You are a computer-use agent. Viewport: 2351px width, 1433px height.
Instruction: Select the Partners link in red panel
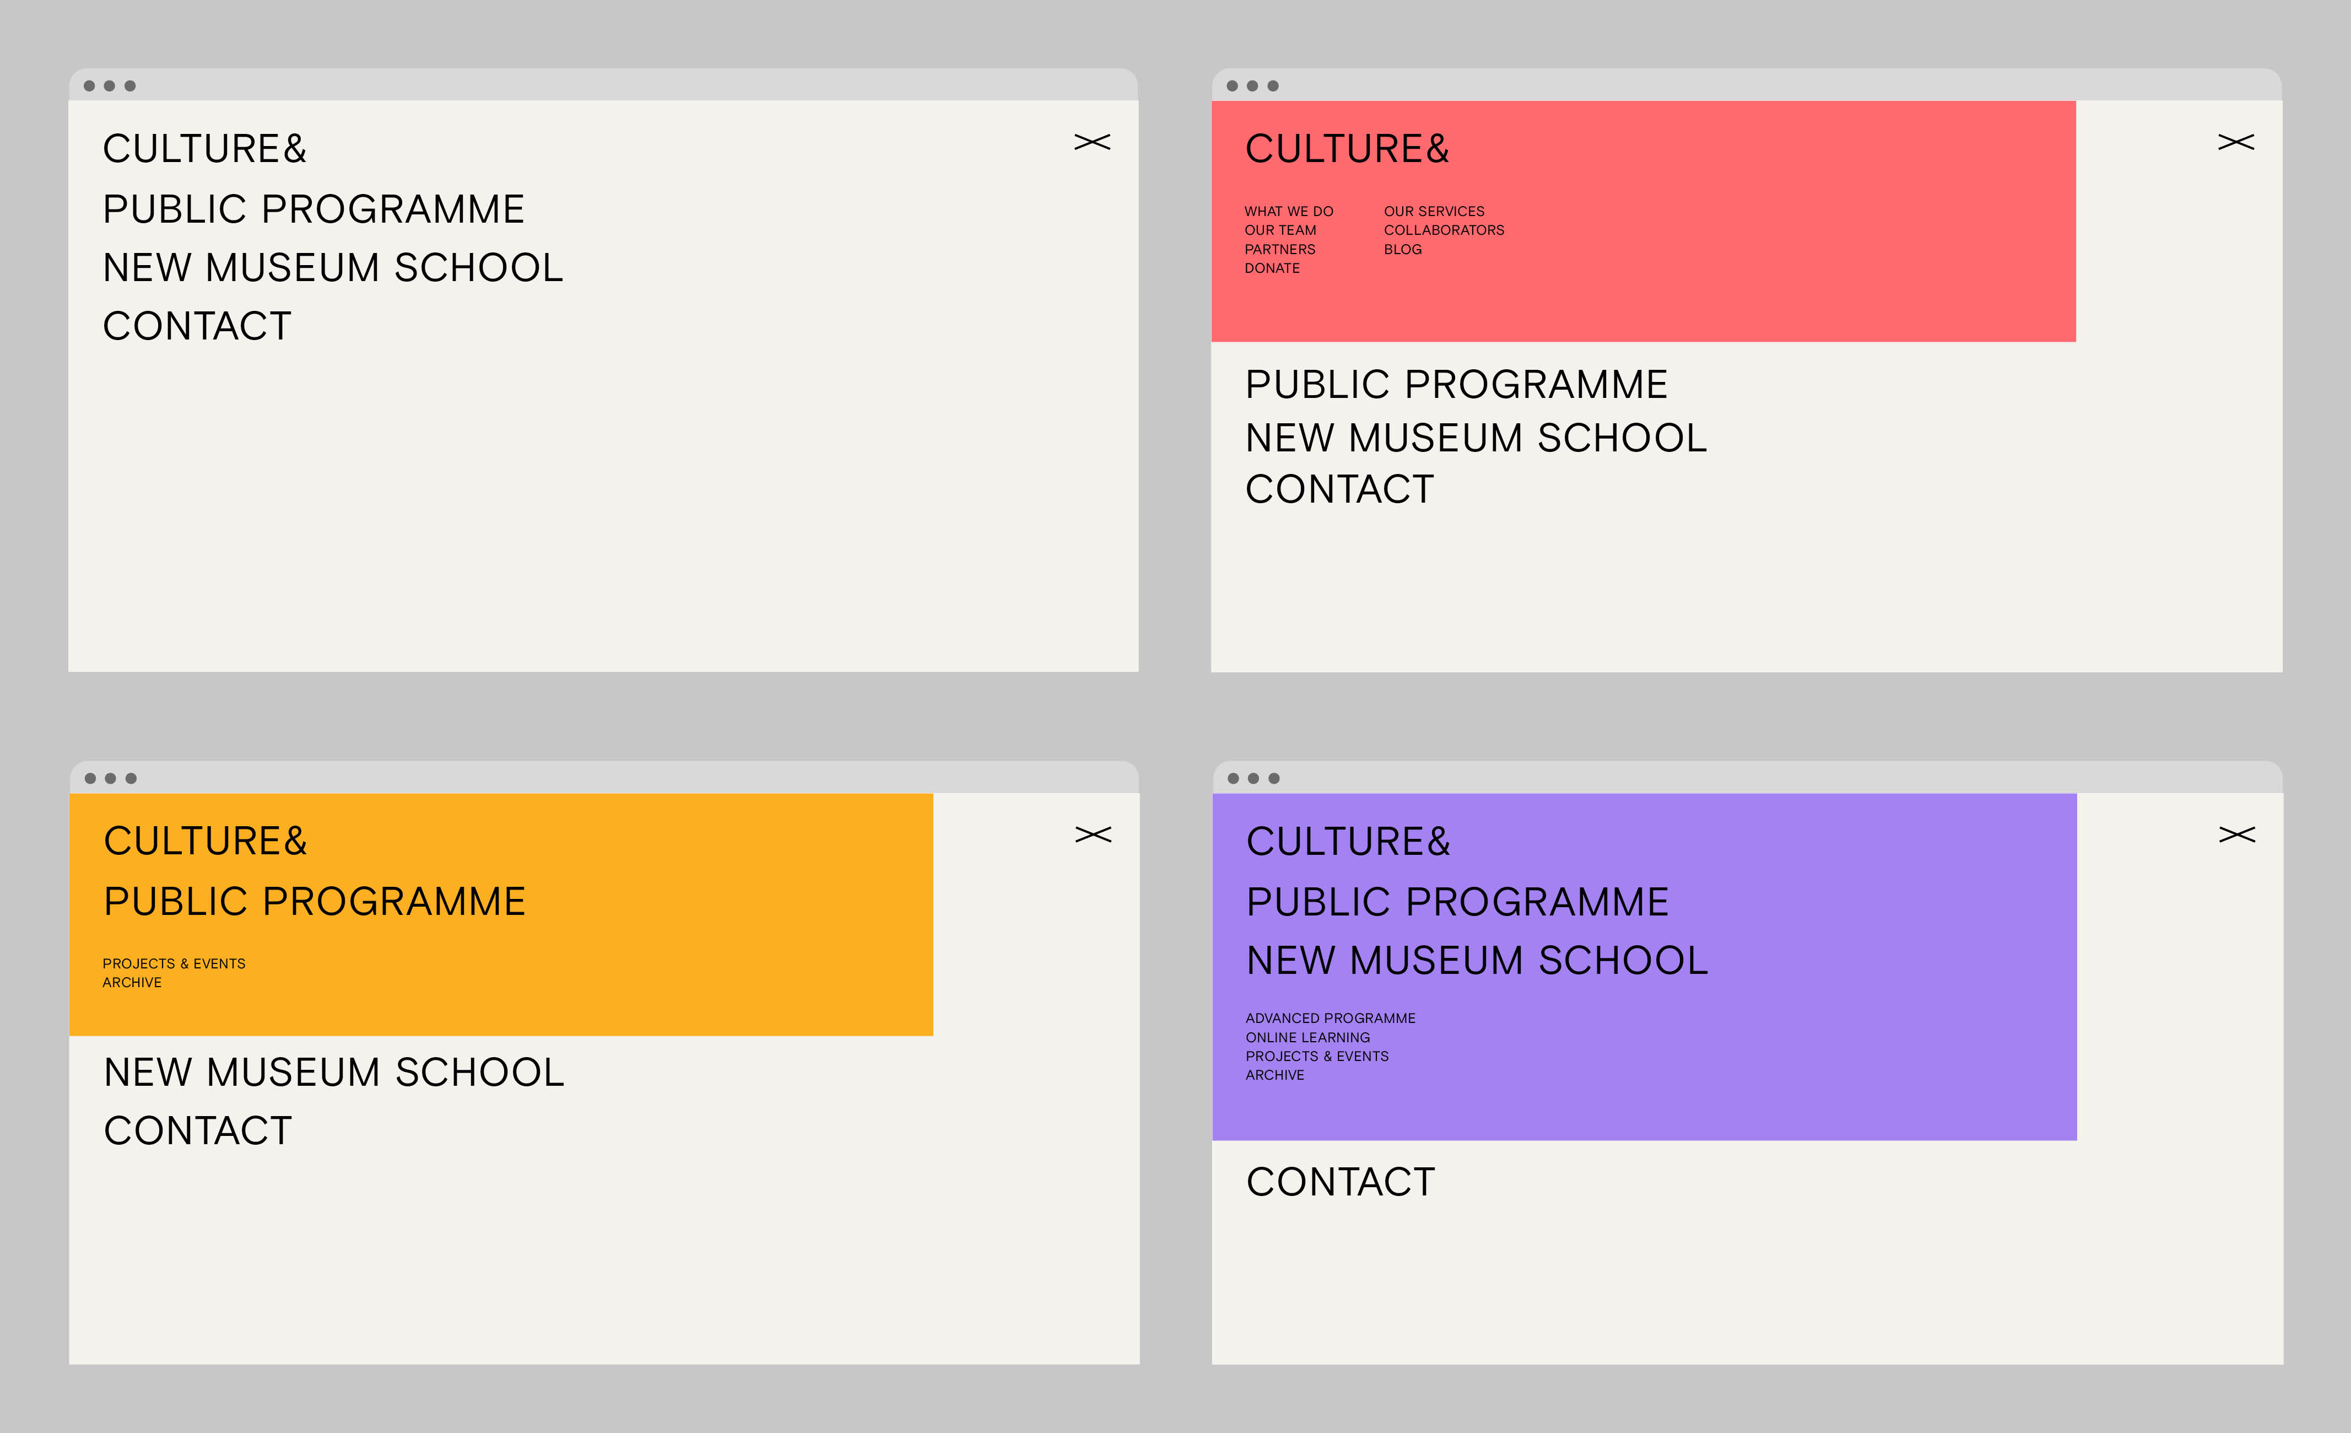[x=1279, y=249]
